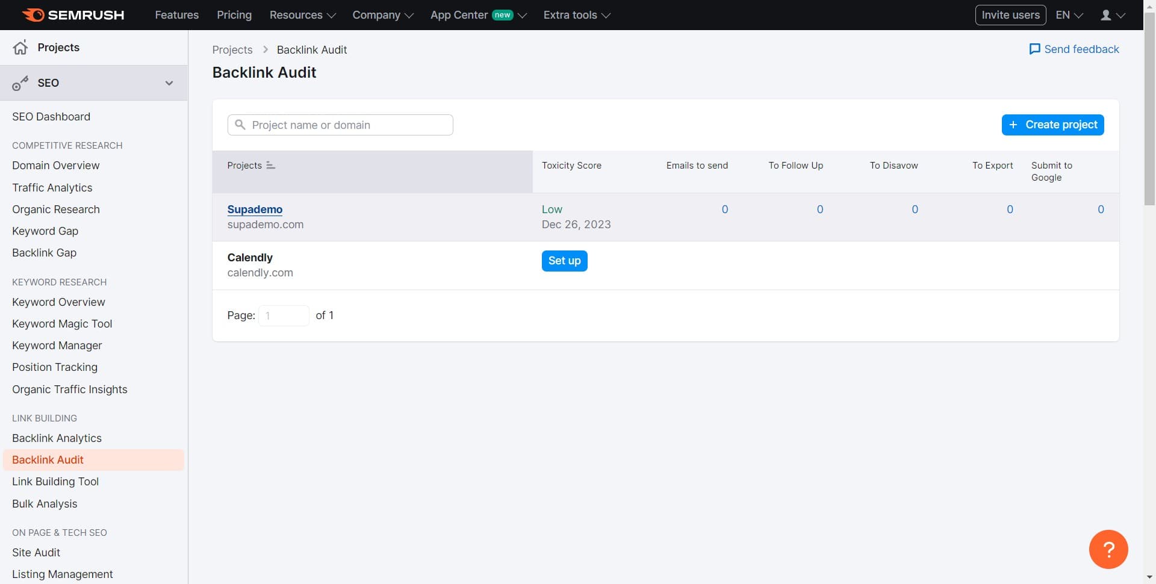1156x584 pixels.
Task: Open the Supademo project link
Action: [x=255, y=210]
